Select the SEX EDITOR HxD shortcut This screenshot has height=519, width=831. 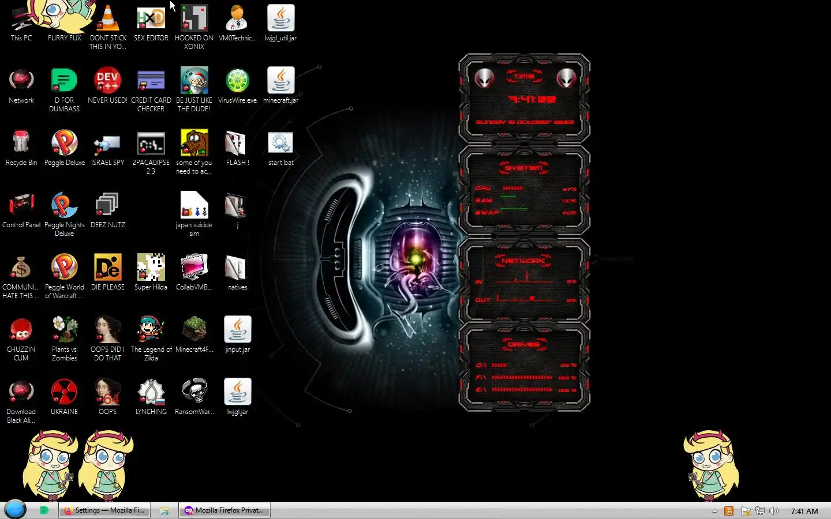tap(151, 23)
